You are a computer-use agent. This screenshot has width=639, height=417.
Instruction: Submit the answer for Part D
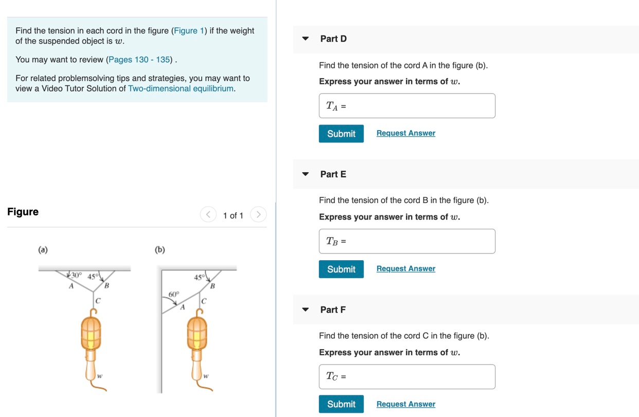[341, 133]
